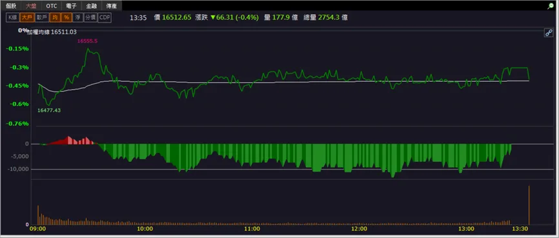
Task: Toggle the % percentage scale button
Action: [67, 17]
